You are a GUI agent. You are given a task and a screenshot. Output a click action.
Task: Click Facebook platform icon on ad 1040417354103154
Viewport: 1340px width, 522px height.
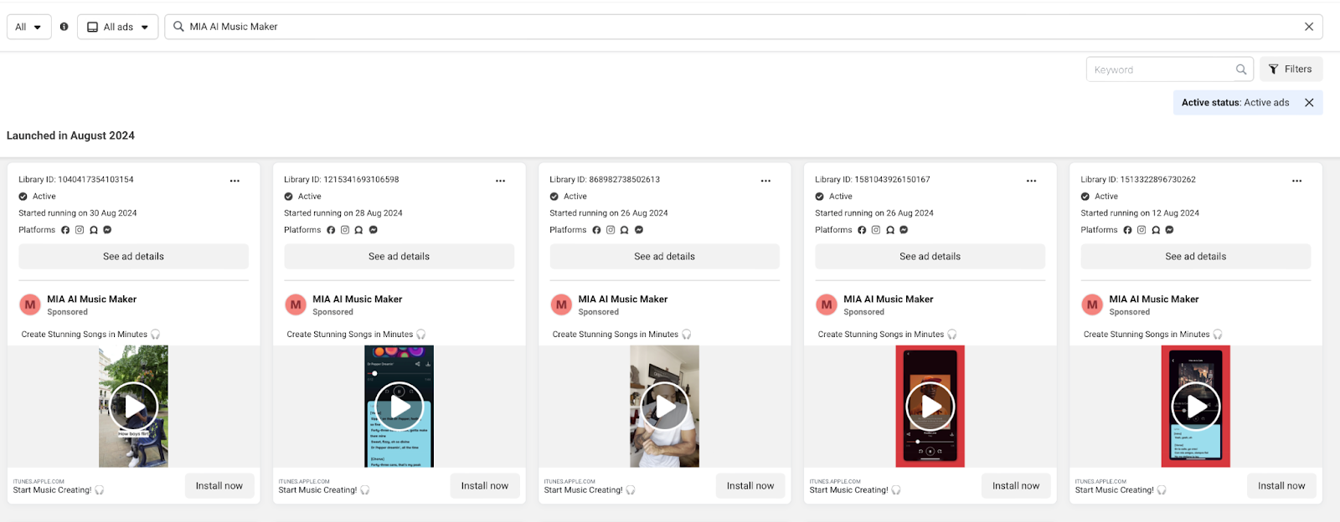coord(65,230)
